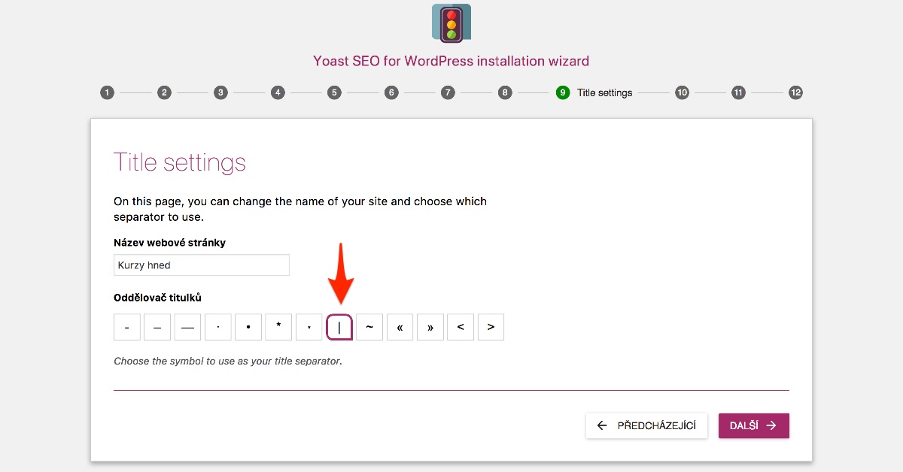Select the long horizontal bar separator
The height and width of the screenshot is (472, 903).
[187, 326]
